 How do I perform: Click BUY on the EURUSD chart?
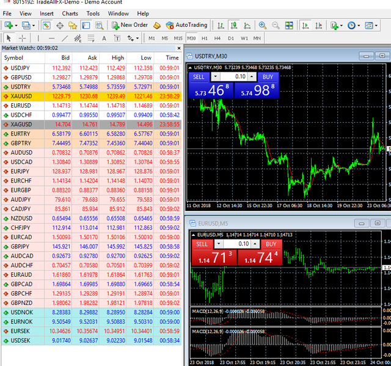pyautogui.click(x=271, y=244)
